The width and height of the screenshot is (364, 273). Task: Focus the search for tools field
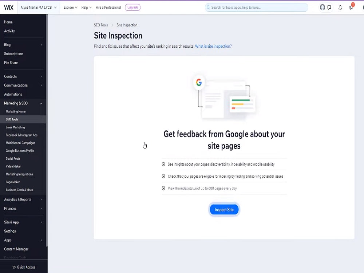click(257, 7)
